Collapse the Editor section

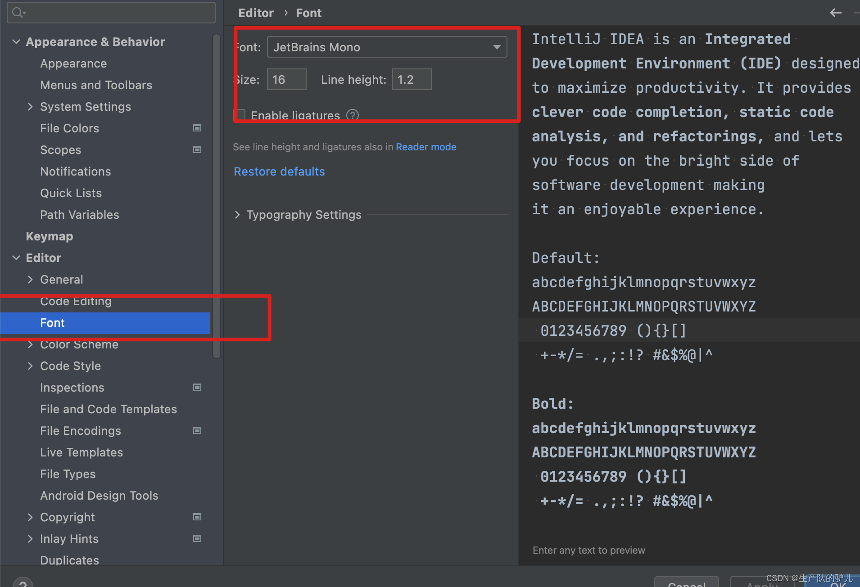(16, 258)
